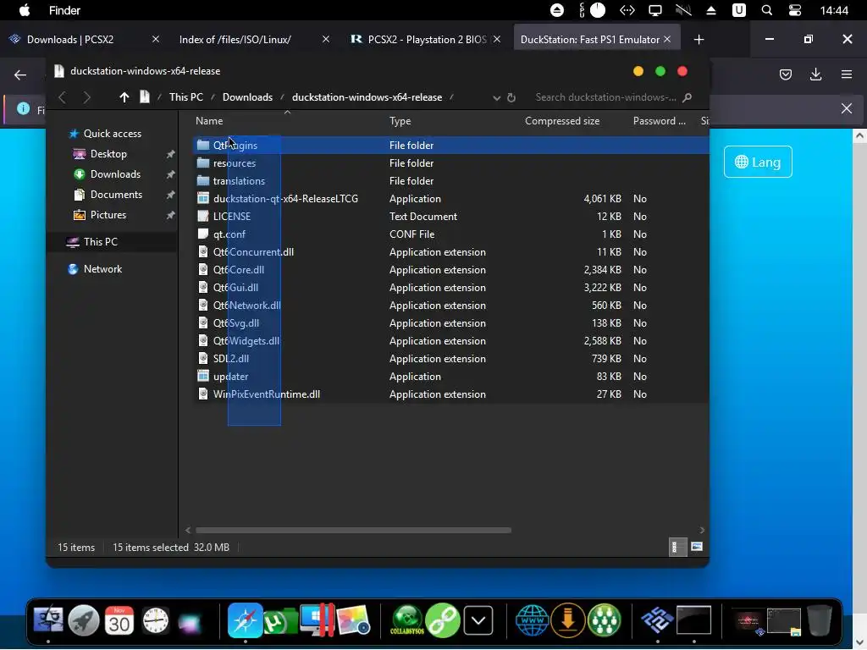
Task: Dismiss the browser notification bar
Action: [x=847, y=108]
